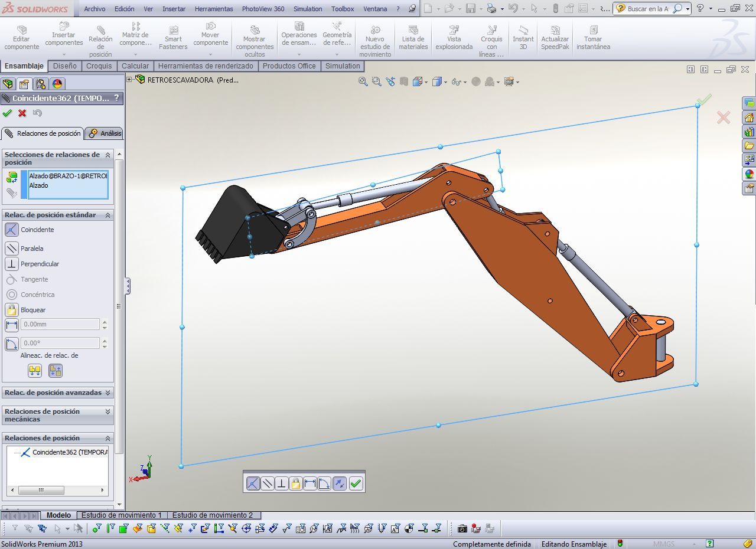Create a Nuevo estudio de movimiento
This screenshot has height=549, width=756.
coord(375,41)
